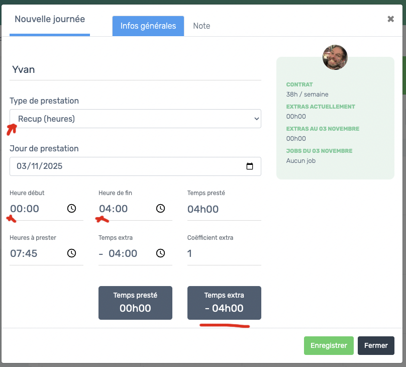Open calendar picker in Jour de prestation
The height and width of the screenshot is (367, 406).
pos(250,166)
